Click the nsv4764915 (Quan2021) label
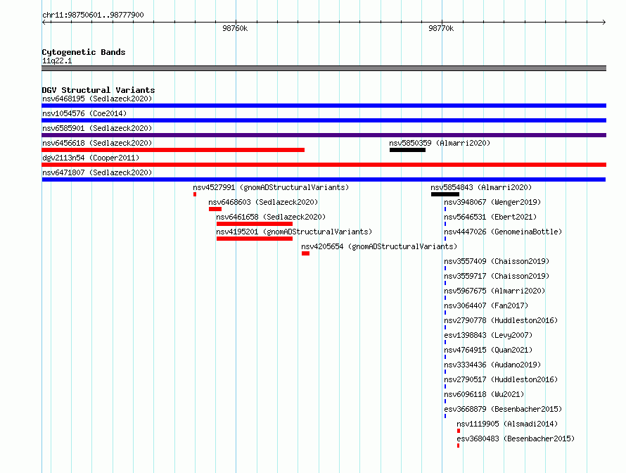The image size is (626, 473). (x=488, y=350)
